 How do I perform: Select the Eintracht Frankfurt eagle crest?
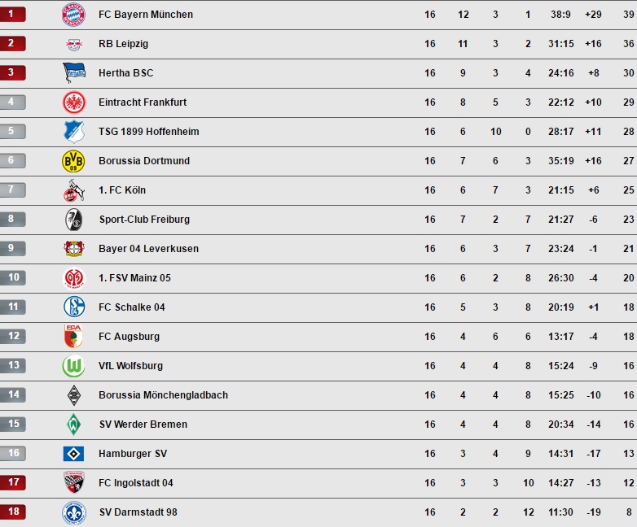tap(73, 102)
